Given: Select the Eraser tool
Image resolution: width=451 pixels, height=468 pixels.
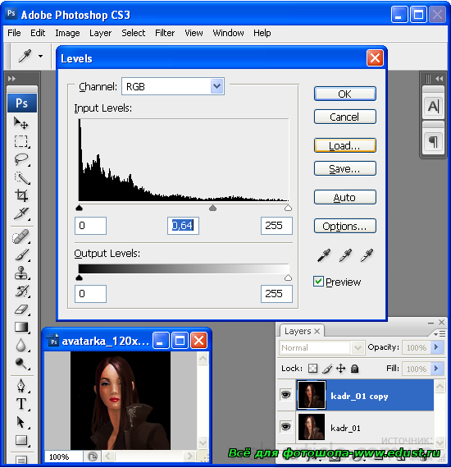Looking at the screenshot, I should coord(21,310).
